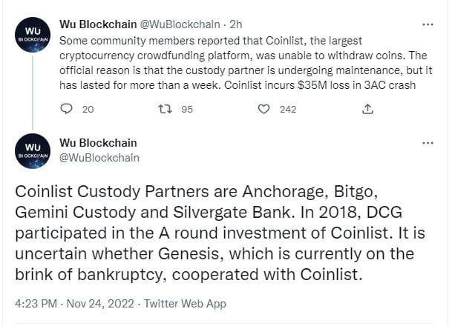Open the second tweet's three-dot More menu
The height and width of the screenshot is (326, 455).
pos(428,143)
